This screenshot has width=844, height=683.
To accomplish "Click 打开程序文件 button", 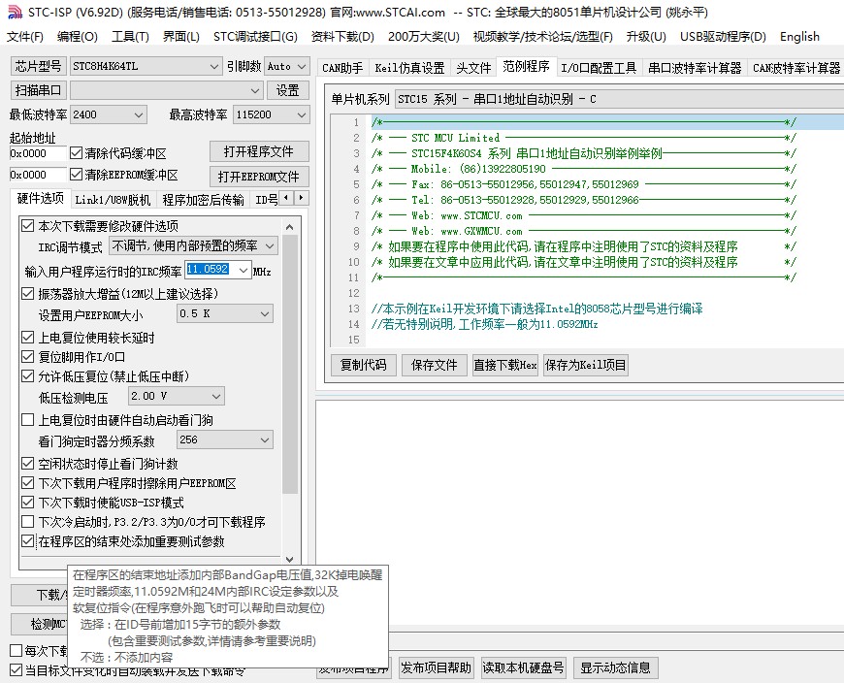I will 259,151.
